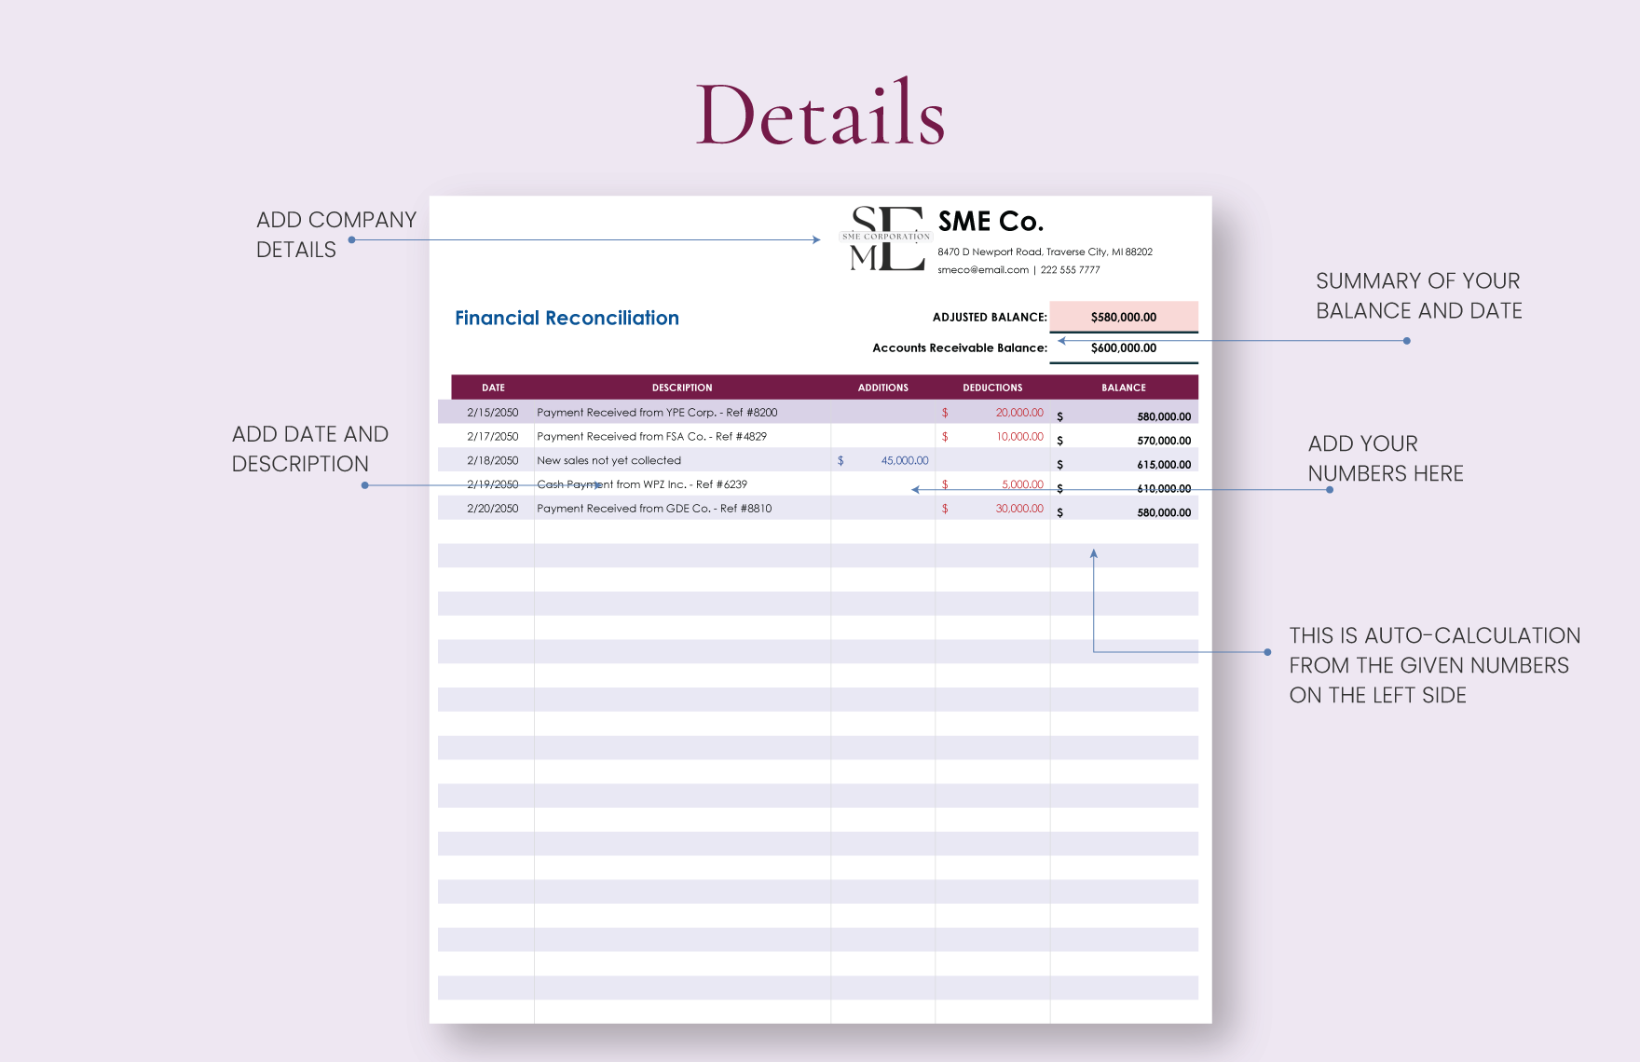Click the balance cell showing 615,000.00
The height and width of the screenshot is (1062, 1640).
1165,463
